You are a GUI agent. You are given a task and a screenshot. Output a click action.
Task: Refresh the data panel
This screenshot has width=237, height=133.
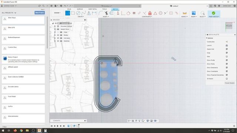pos(40,6)
